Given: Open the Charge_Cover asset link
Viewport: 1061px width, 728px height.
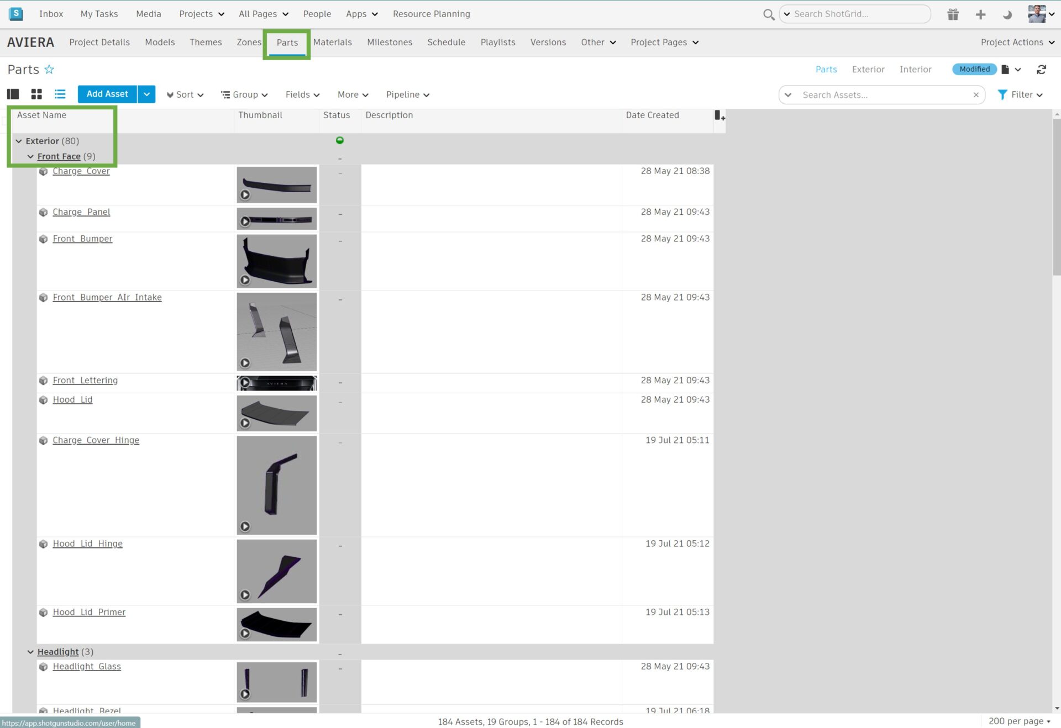Looking at the screenshot, I should pyautogui.click(x=81, y=171).
